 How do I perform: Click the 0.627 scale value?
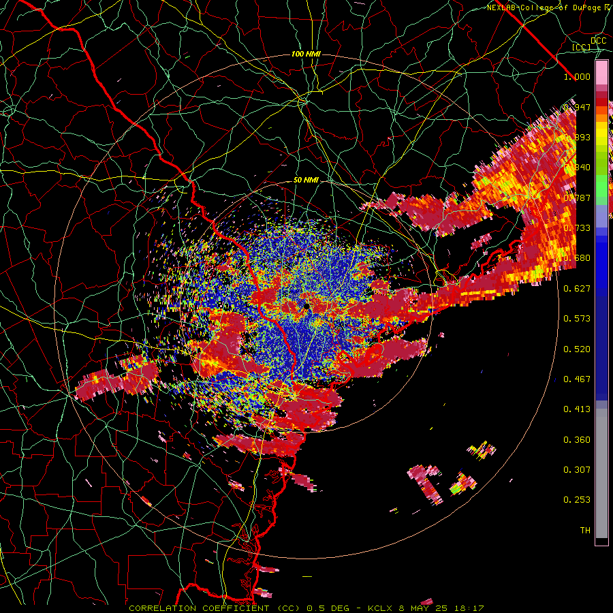[577, 289]
